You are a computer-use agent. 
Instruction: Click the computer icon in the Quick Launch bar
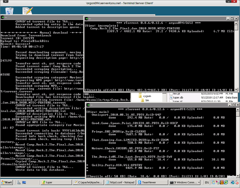point(19,182)
